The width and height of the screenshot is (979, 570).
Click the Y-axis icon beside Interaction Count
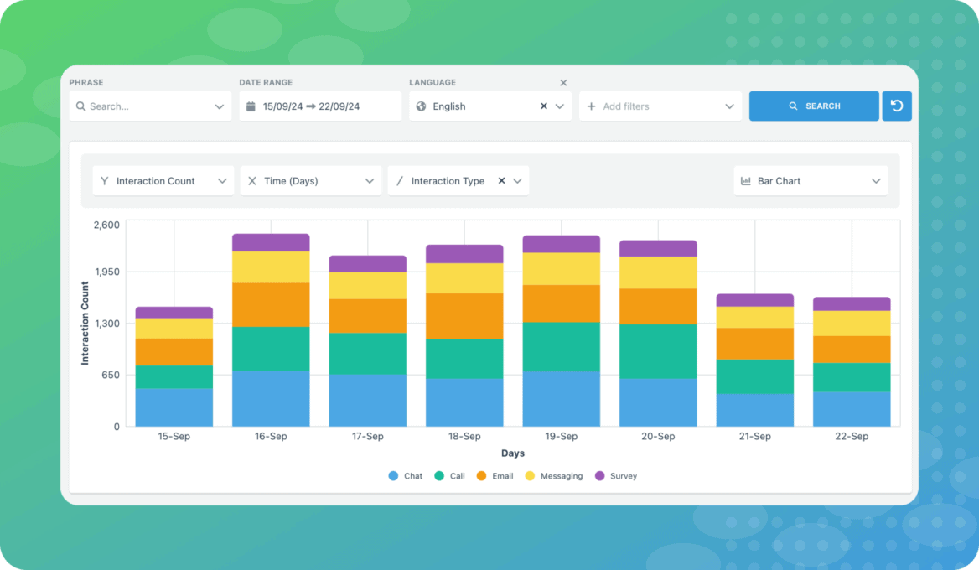click(104, 180)
